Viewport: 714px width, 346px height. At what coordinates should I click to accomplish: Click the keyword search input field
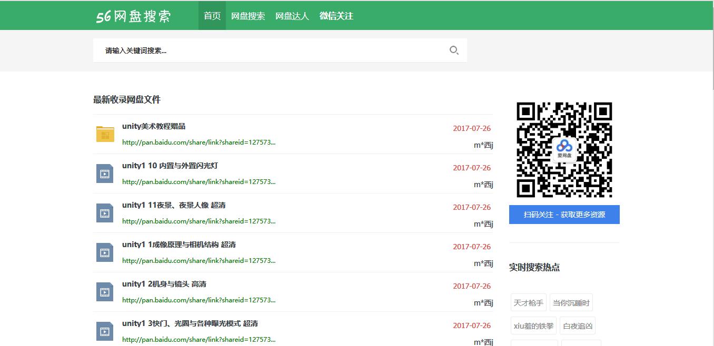(x=263, y=50)
